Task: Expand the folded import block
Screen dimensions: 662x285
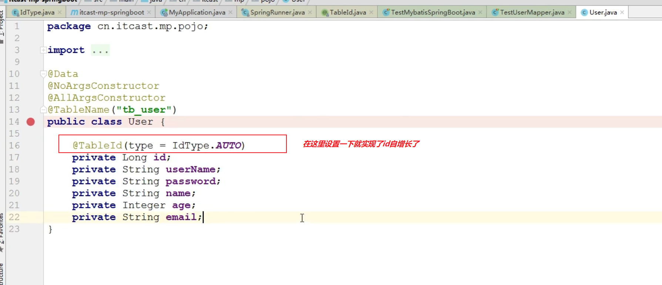Action: coord(43,50)
